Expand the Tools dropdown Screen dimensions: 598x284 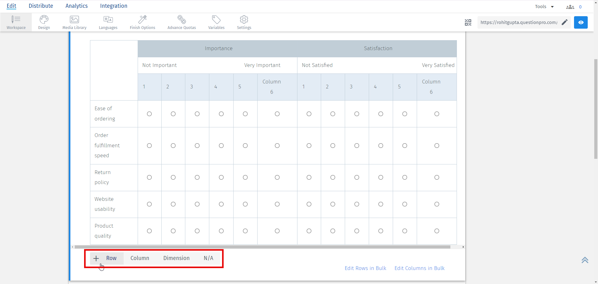[544, 7]
